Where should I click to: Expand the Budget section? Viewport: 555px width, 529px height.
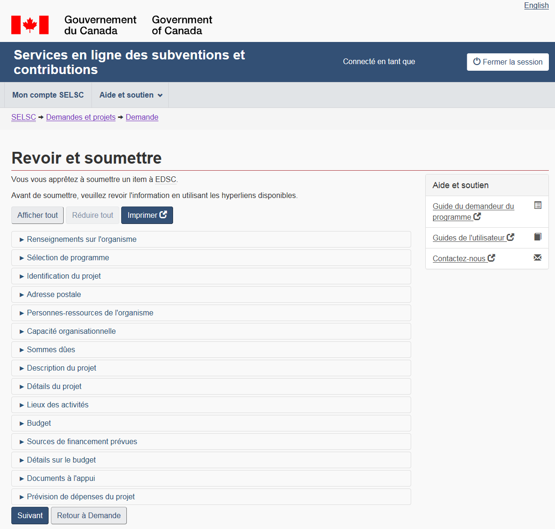click(x=39, y=423)
